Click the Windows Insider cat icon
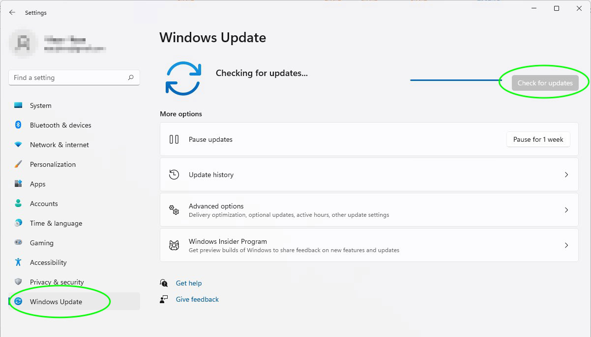 click(174, 245)
